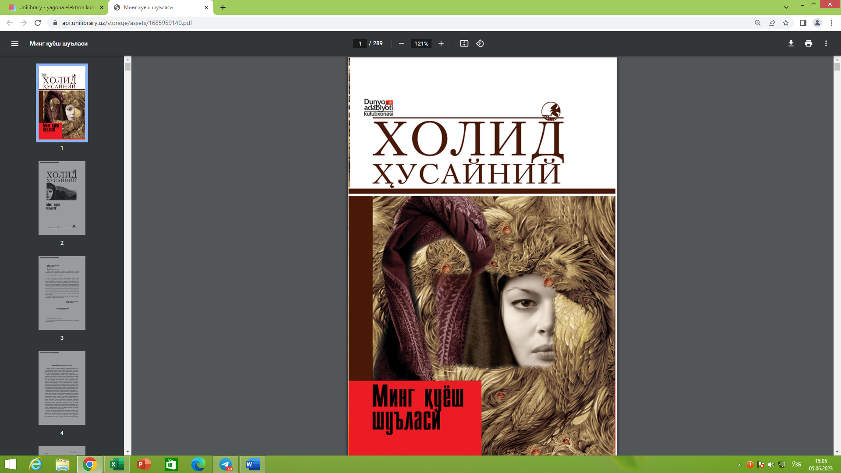
Task: Open page 3 from the thumbnail sidebar
Action: (x=62, y=293)
